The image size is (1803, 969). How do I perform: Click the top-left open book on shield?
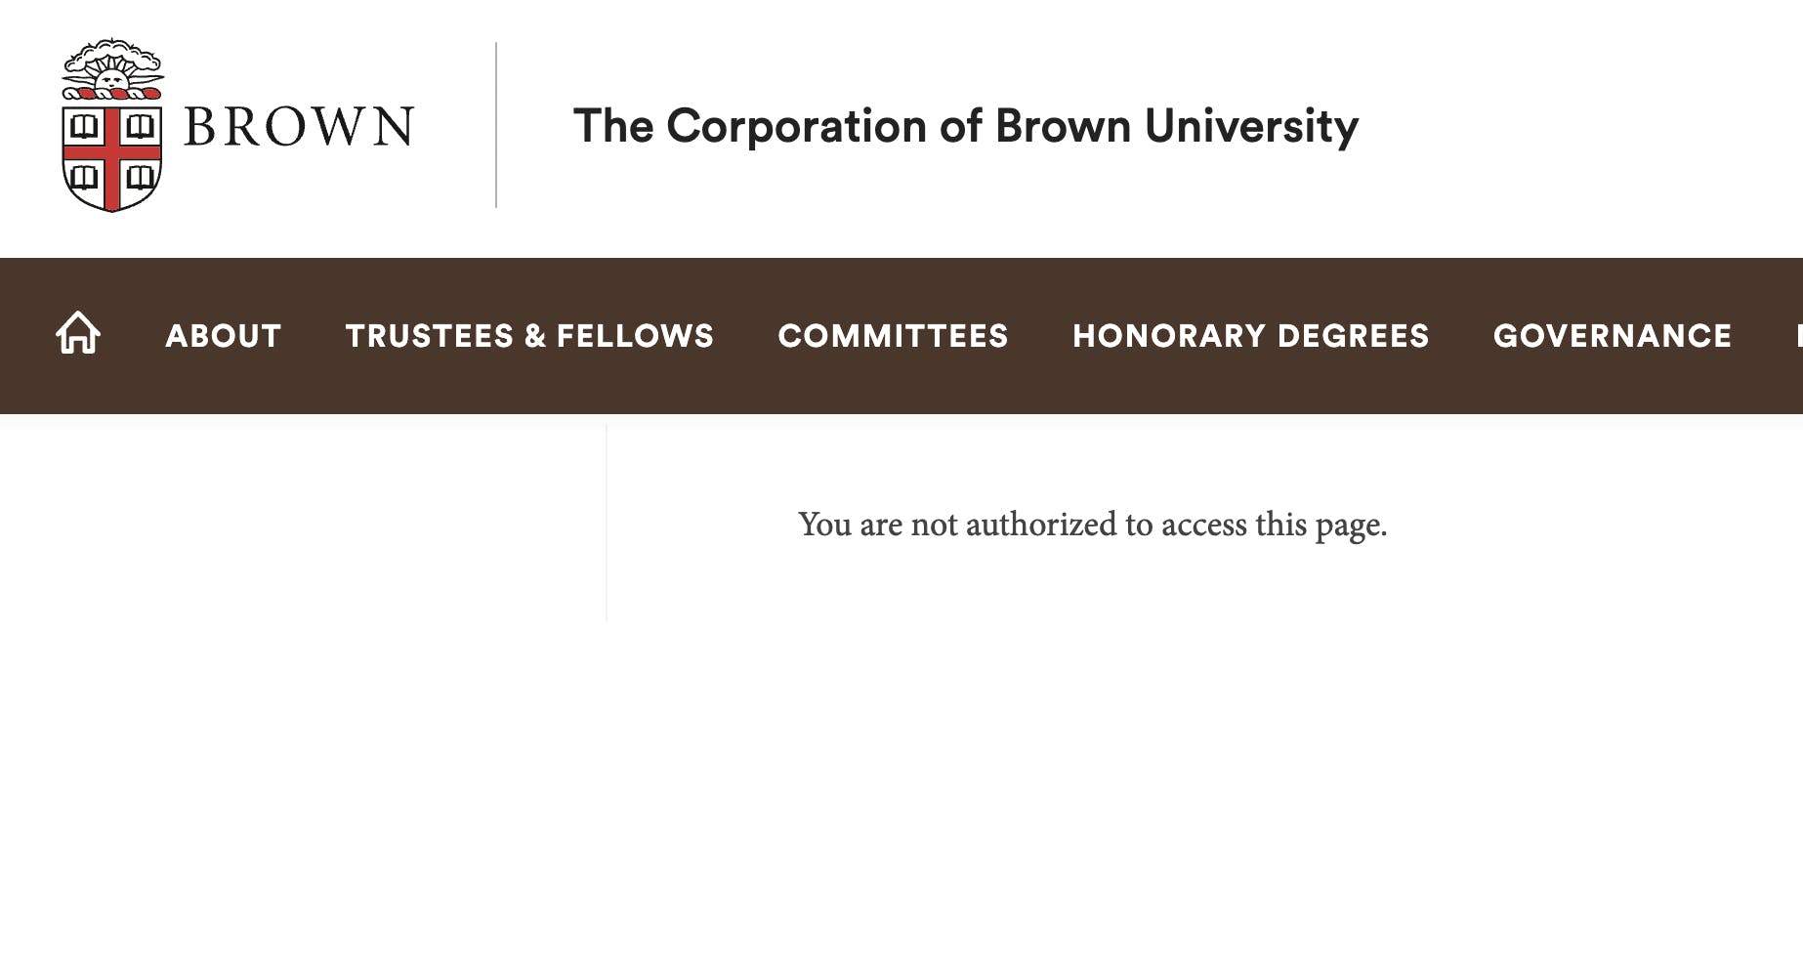pos(84,126)
